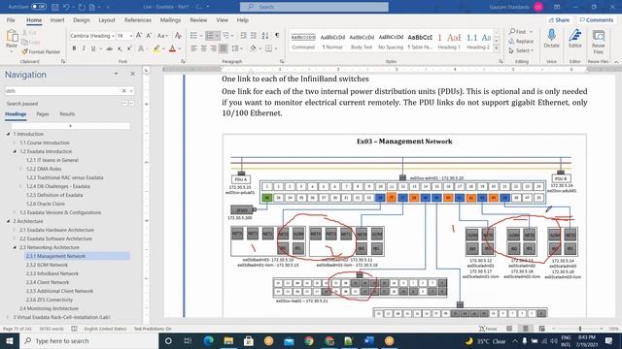Collapse the 2.3 Networking Architecture heading
622x349 pixels.
(x=15, y=247)
